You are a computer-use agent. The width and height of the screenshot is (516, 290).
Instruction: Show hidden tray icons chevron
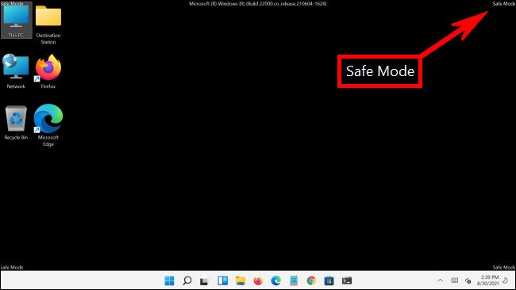441,280
